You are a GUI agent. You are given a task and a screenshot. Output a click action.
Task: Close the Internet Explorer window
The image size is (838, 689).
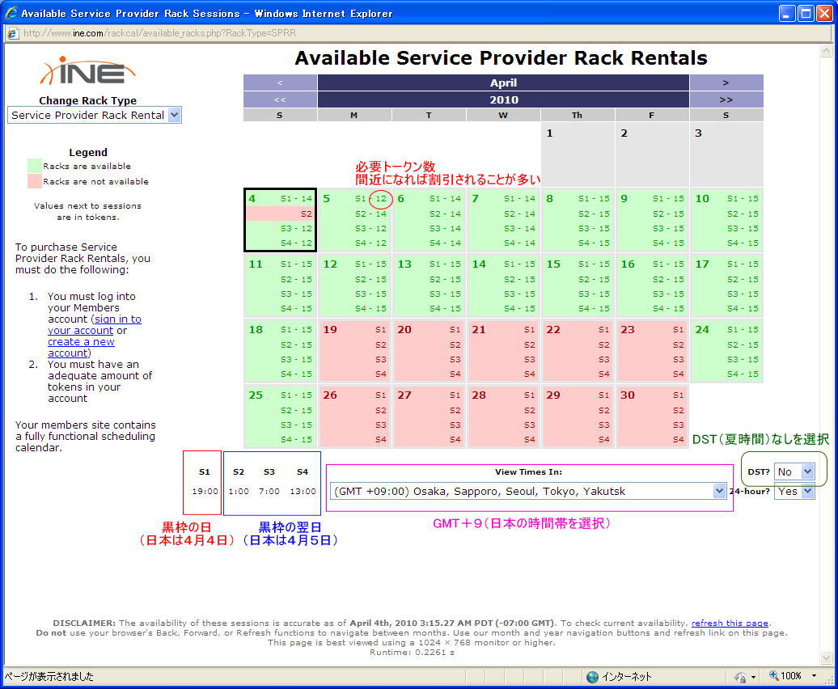pos(824,14)
